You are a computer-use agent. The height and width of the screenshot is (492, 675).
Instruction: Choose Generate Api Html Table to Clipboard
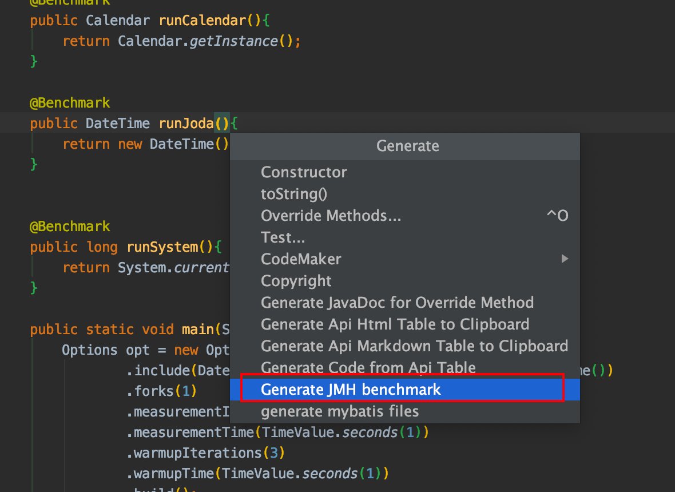(404, 324)
